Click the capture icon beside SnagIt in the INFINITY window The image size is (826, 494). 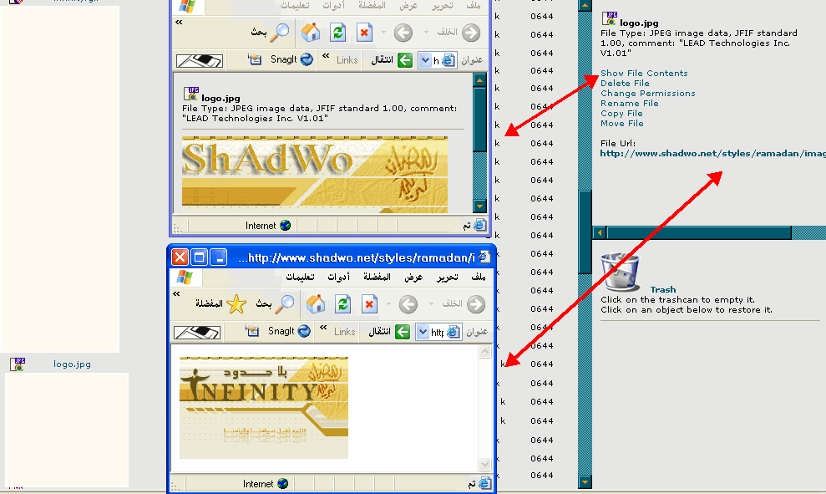click(x=252, y=331)
